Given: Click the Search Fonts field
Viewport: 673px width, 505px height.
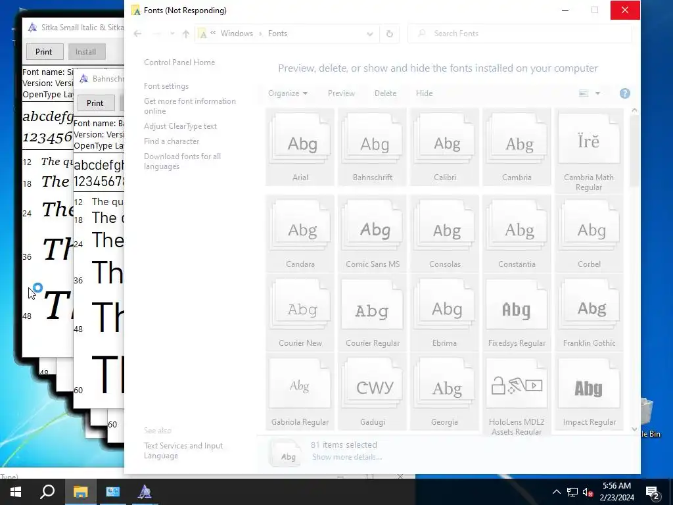Looking at the screenshot, I should [519, 34].
